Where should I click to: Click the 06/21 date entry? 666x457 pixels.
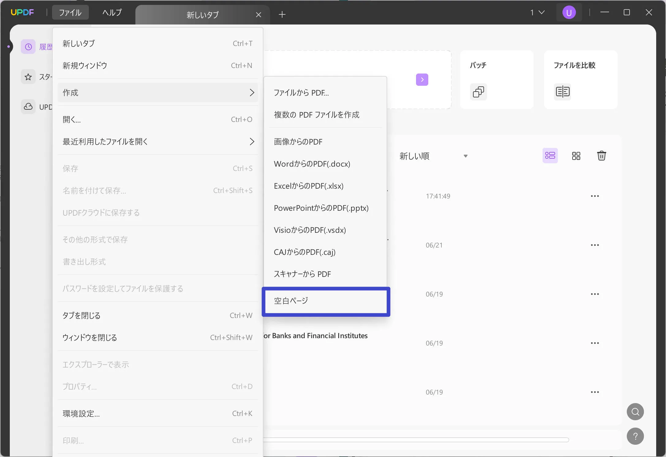434,245
